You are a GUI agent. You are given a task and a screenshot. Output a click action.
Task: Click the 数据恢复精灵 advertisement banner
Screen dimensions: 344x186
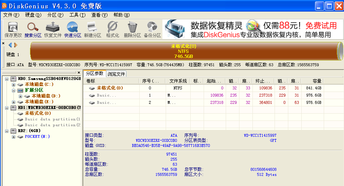253,29
